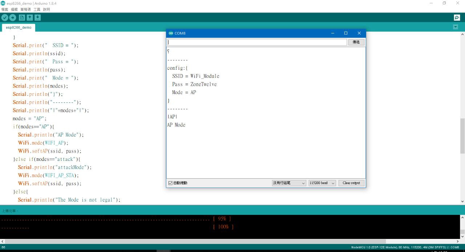Toggle the autoscroll checkbox in serial monitor

pos(170,183)
